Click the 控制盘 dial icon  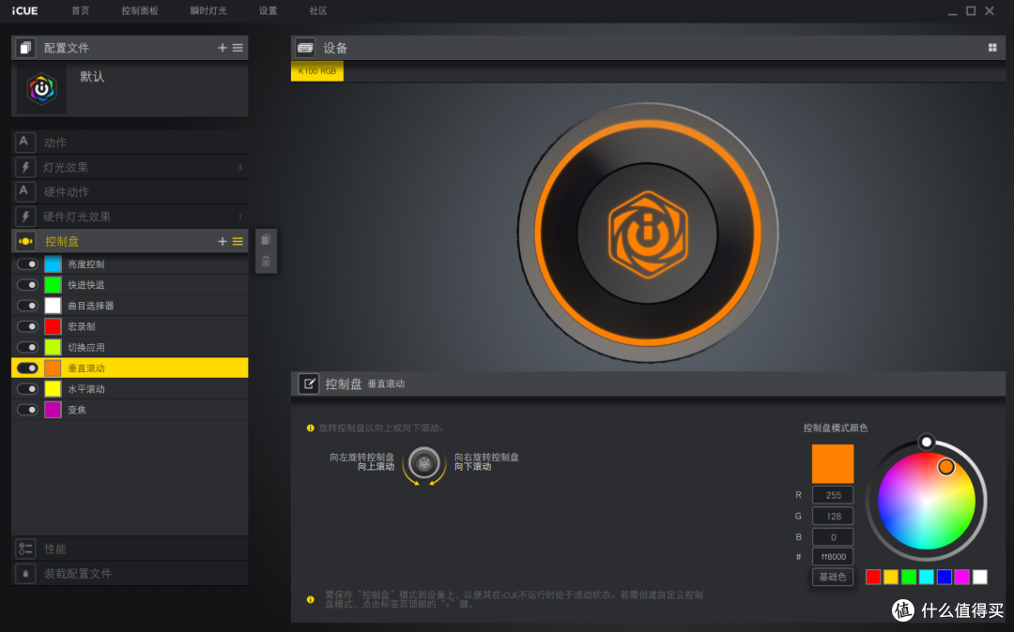(x=25, y=241)
